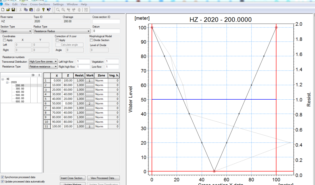
Task: Open the Help menu
Action: pos(84,4)
